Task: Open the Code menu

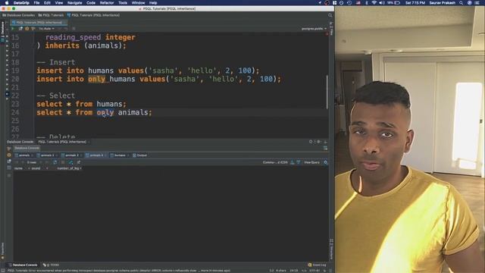Action: coord(91,3)
